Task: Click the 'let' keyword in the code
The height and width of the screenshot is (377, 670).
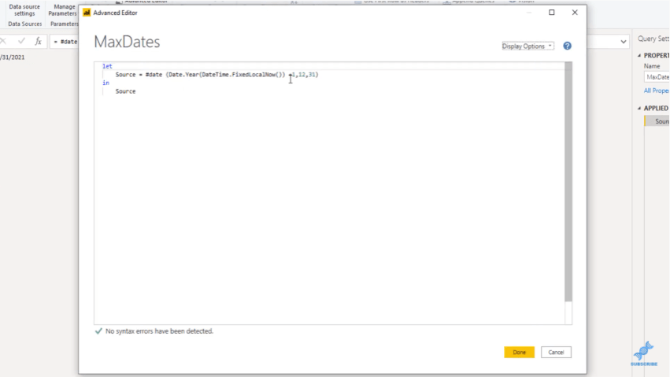Action: pos(107,66)
